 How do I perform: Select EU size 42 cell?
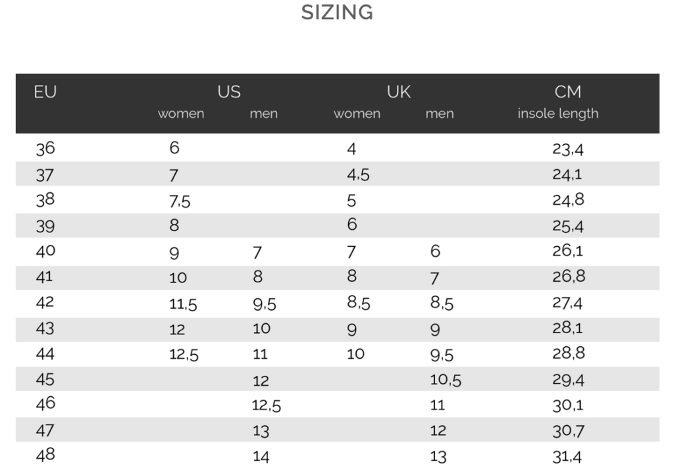[45, 302]
